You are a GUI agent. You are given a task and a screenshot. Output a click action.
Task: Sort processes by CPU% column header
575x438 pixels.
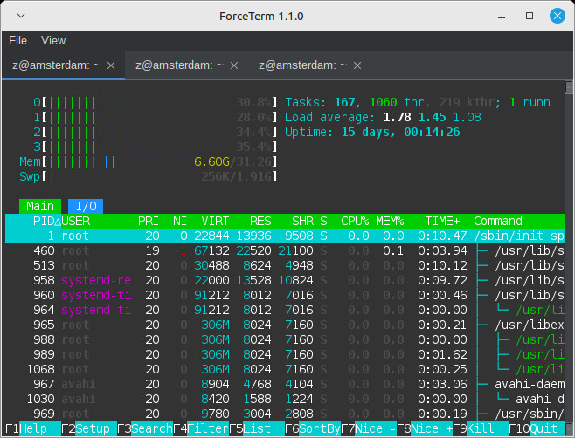pos(355,221)
